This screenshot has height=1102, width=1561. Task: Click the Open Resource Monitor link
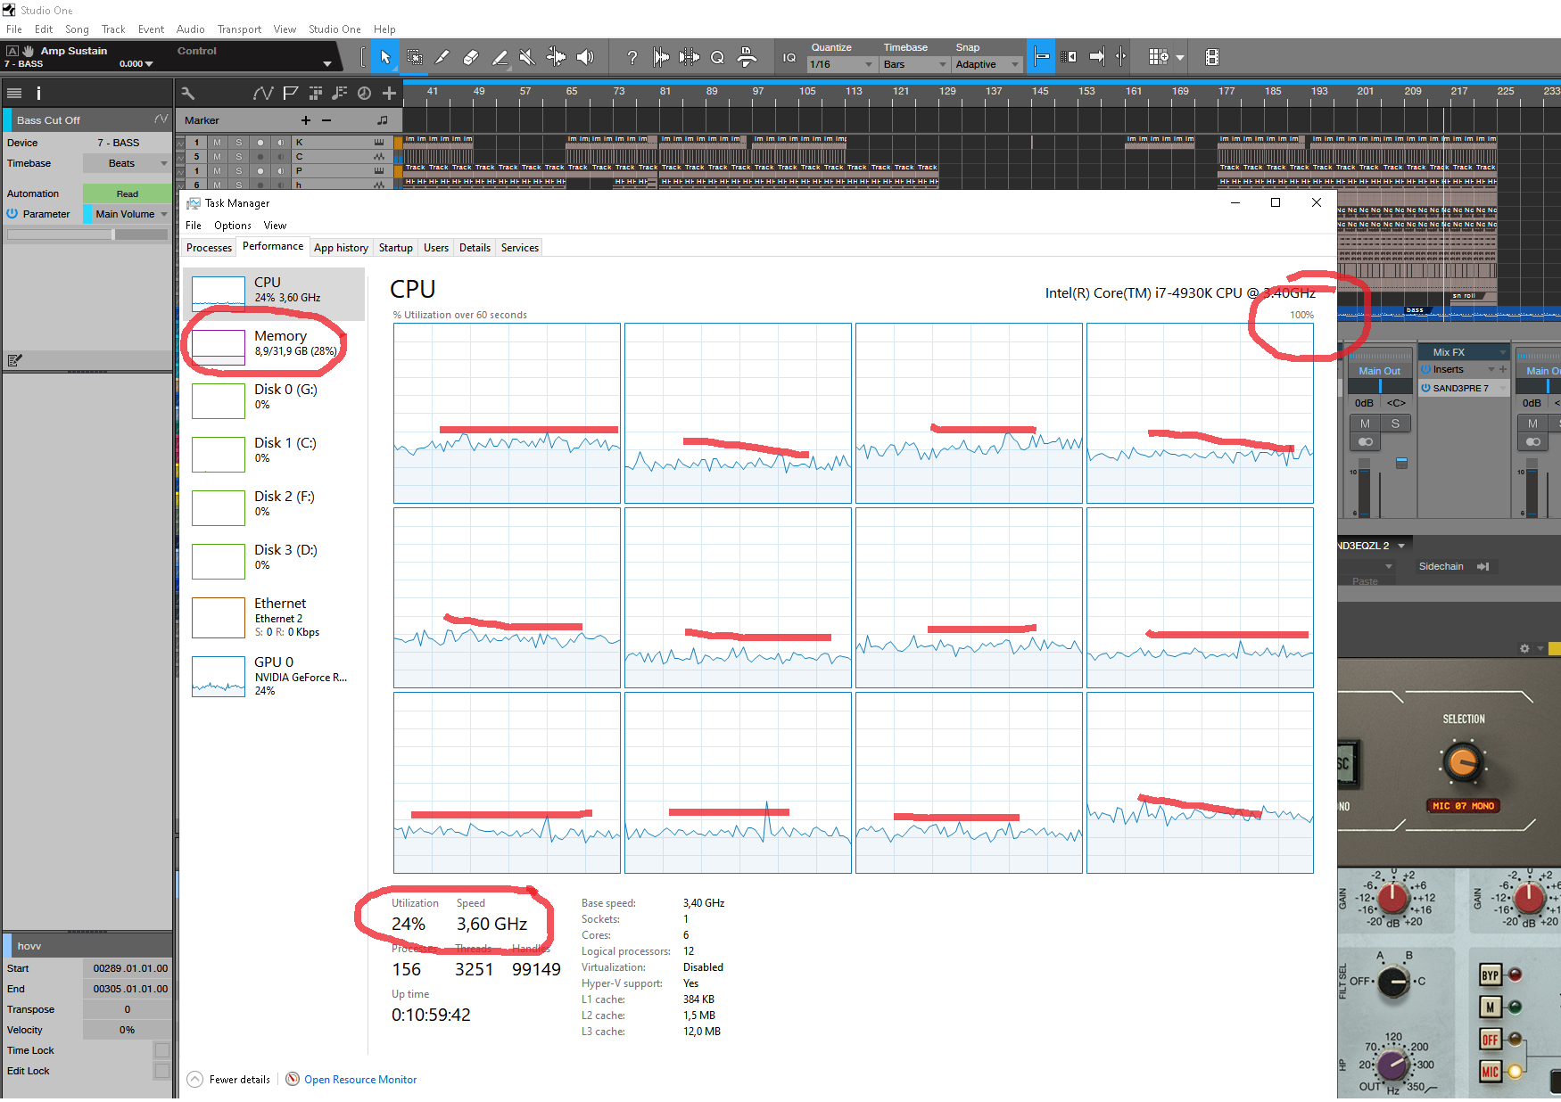click(x=360, y=1080)
